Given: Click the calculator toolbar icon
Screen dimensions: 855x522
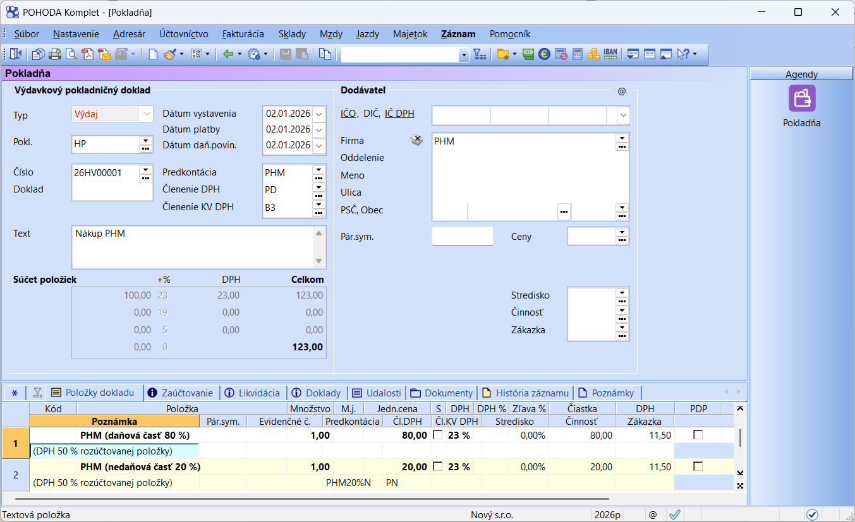Looking at the screenshot, I should [578, 54].
